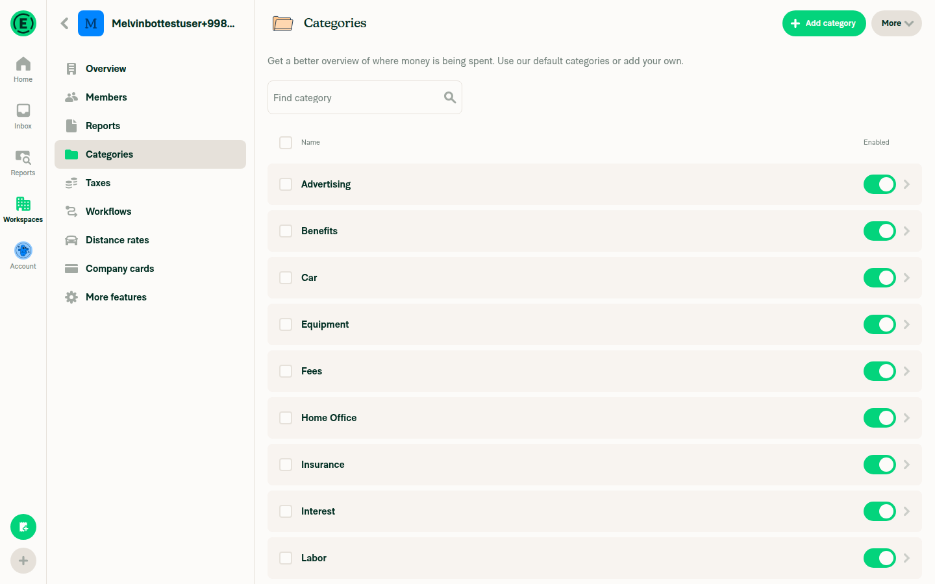Click the gray plus button at the bottom left
This screenshot has height=584, width=935.
point(23,560)
